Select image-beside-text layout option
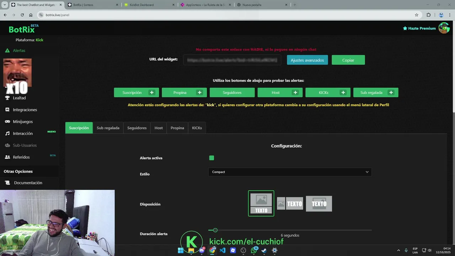Viewport: 455px width, 256px height. 290,204
